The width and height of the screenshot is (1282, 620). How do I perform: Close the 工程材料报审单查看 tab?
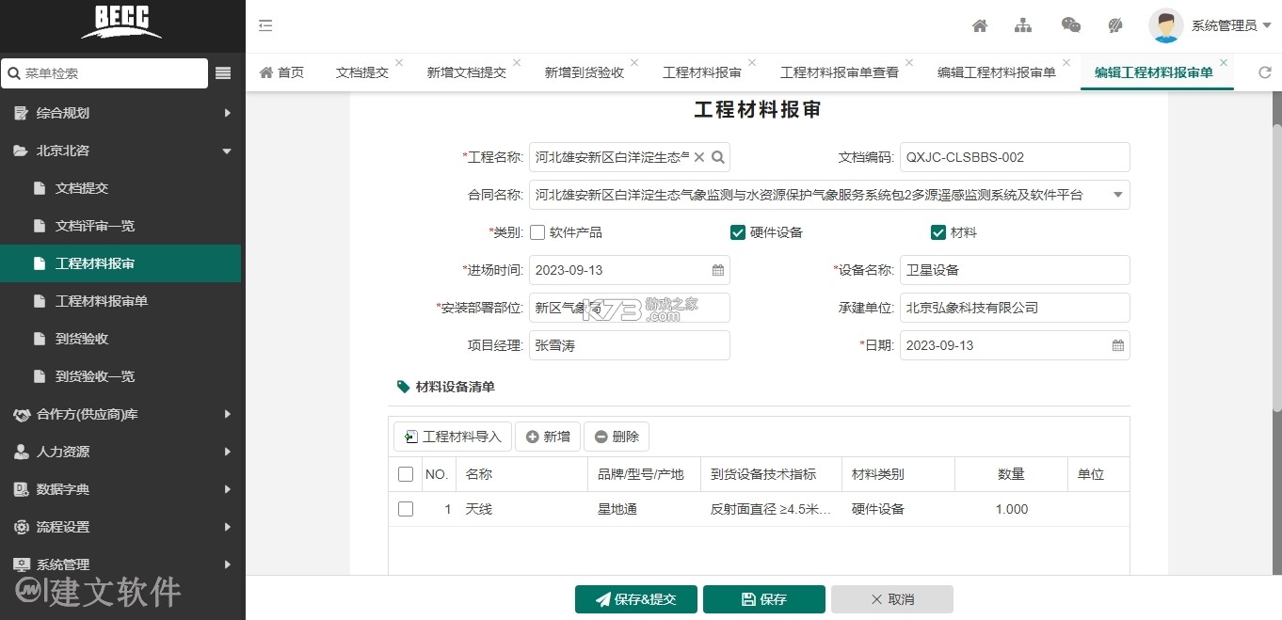pos(909,63)
